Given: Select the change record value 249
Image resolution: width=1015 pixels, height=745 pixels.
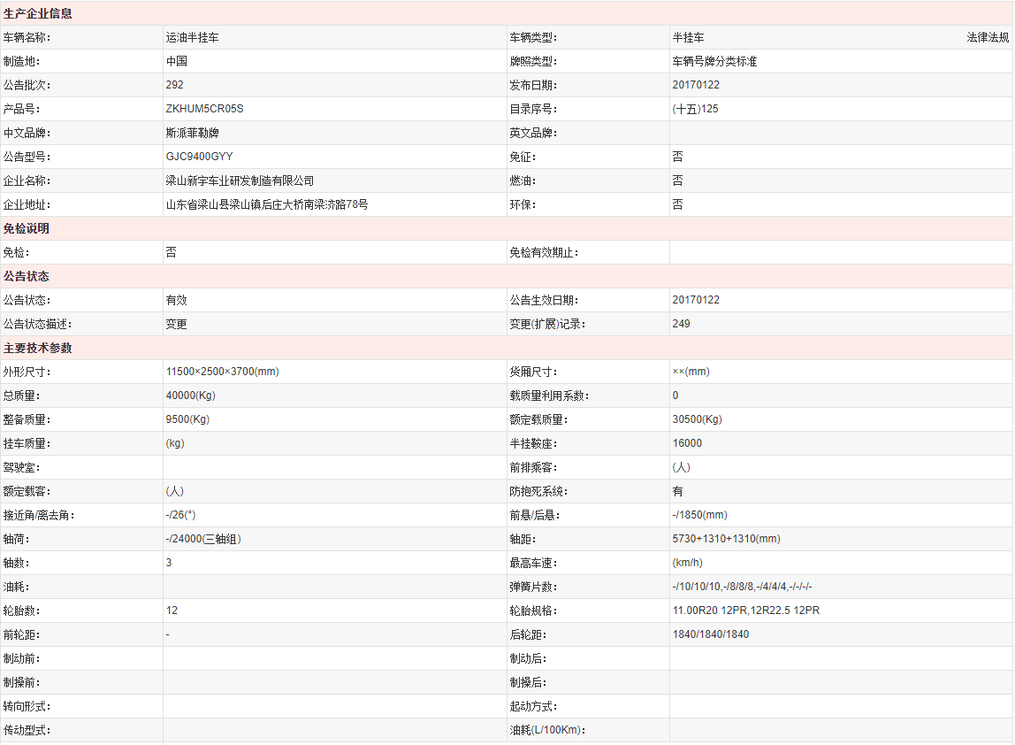Looking at the screenshot, I should [681, 325].
